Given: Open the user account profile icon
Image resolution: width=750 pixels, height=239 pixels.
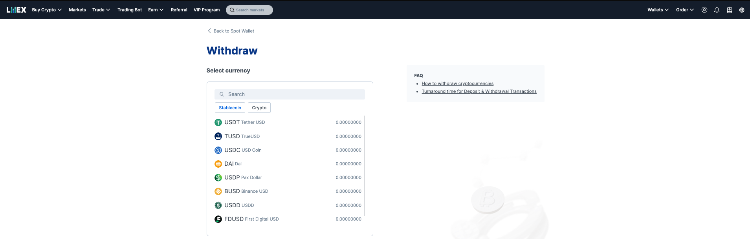Looking at the screenshot, I should click(x=704, y=10).
